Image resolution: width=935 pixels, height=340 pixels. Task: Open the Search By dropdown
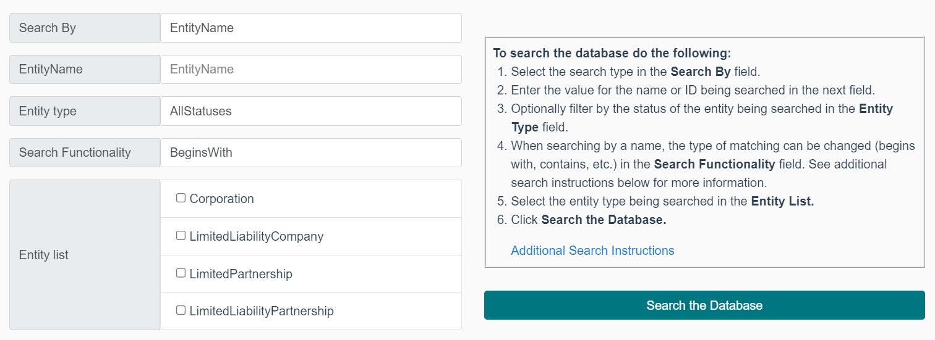(310, 28)
